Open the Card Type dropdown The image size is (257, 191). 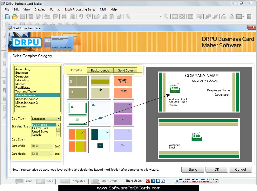(46, 119)
